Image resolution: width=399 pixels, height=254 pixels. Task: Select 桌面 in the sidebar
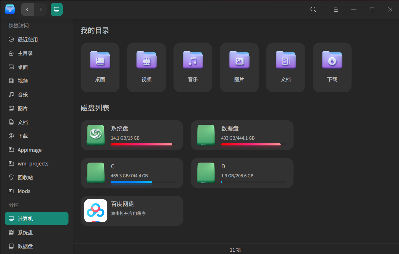(37, 67)
